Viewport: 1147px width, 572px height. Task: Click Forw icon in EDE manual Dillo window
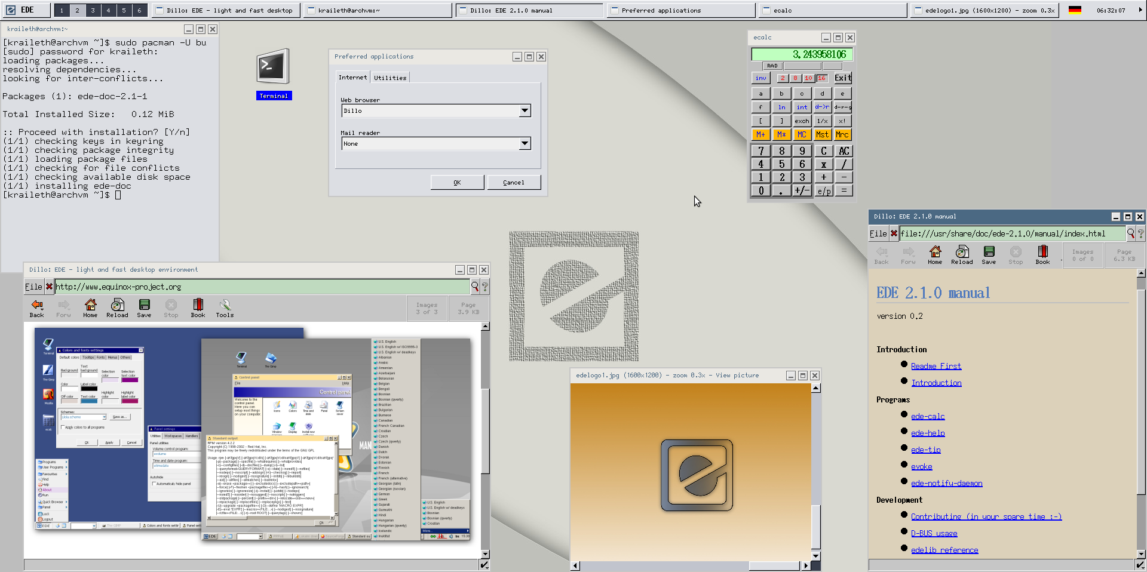[908, 256]
